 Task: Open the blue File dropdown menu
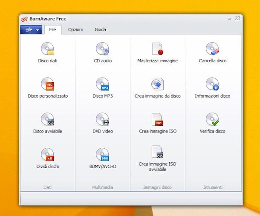(x=31, y=30)
